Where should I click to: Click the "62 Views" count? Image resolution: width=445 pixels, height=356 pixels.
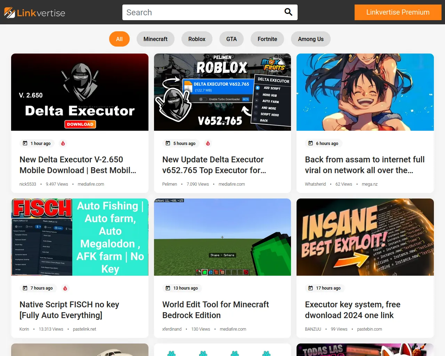point(344,184)
